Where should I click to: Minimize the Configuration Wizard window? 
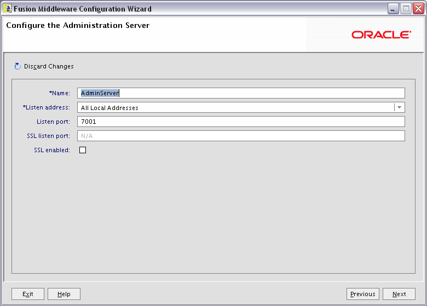pos(393,9)
